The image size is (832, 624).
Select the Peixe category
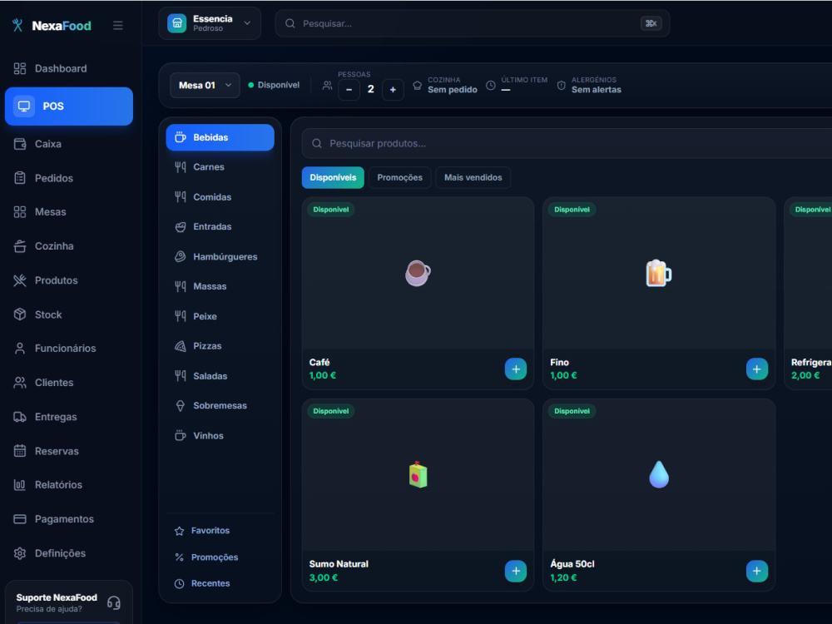(x=220, y=316)
